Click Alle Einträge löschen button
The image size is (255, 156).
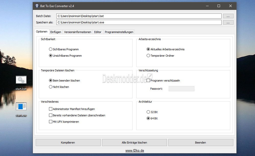134,143
